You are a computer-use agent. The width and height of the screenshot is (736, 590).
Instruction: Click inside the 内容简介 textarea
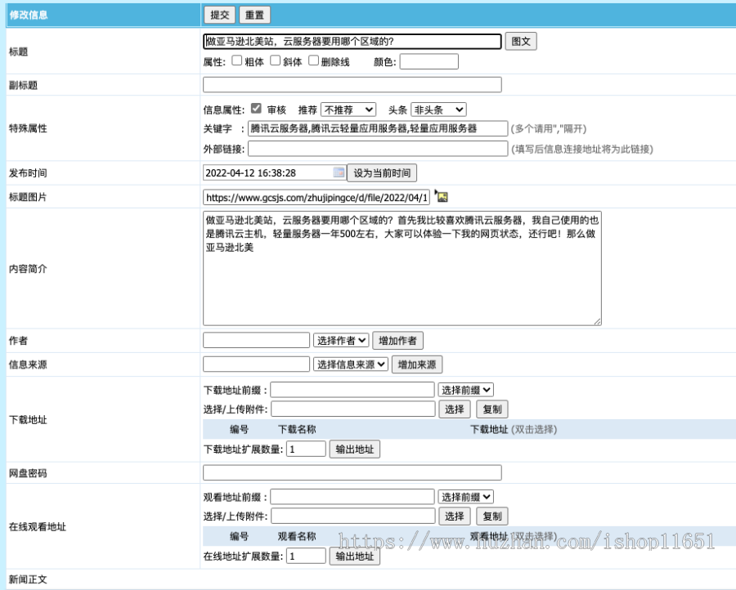click(x=402, y=268)
